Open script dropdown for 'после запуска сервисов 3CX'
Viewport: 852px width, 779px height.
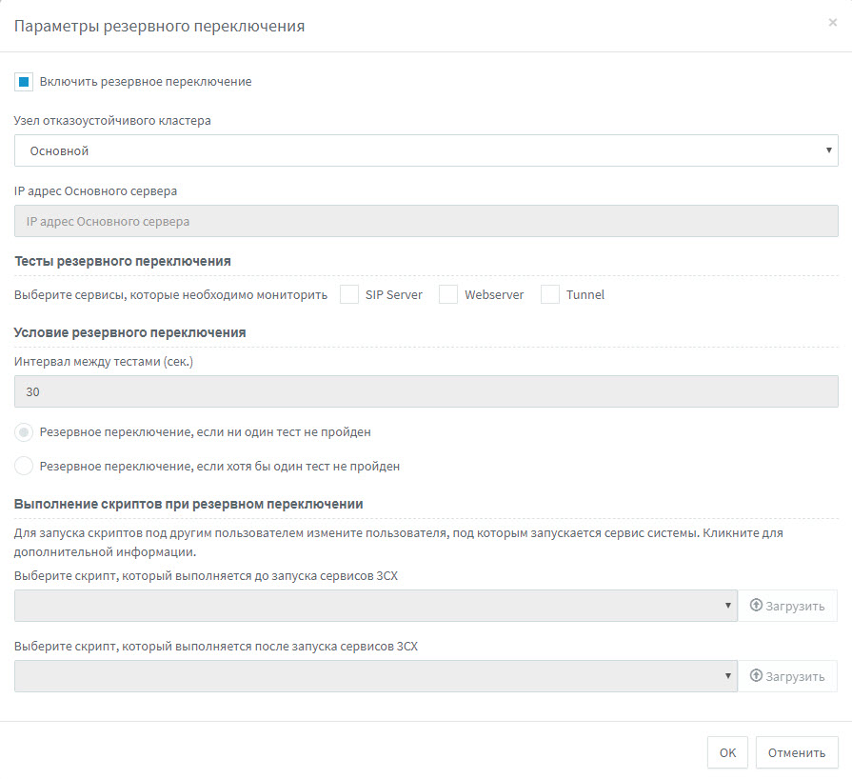[x=375, y=676]
